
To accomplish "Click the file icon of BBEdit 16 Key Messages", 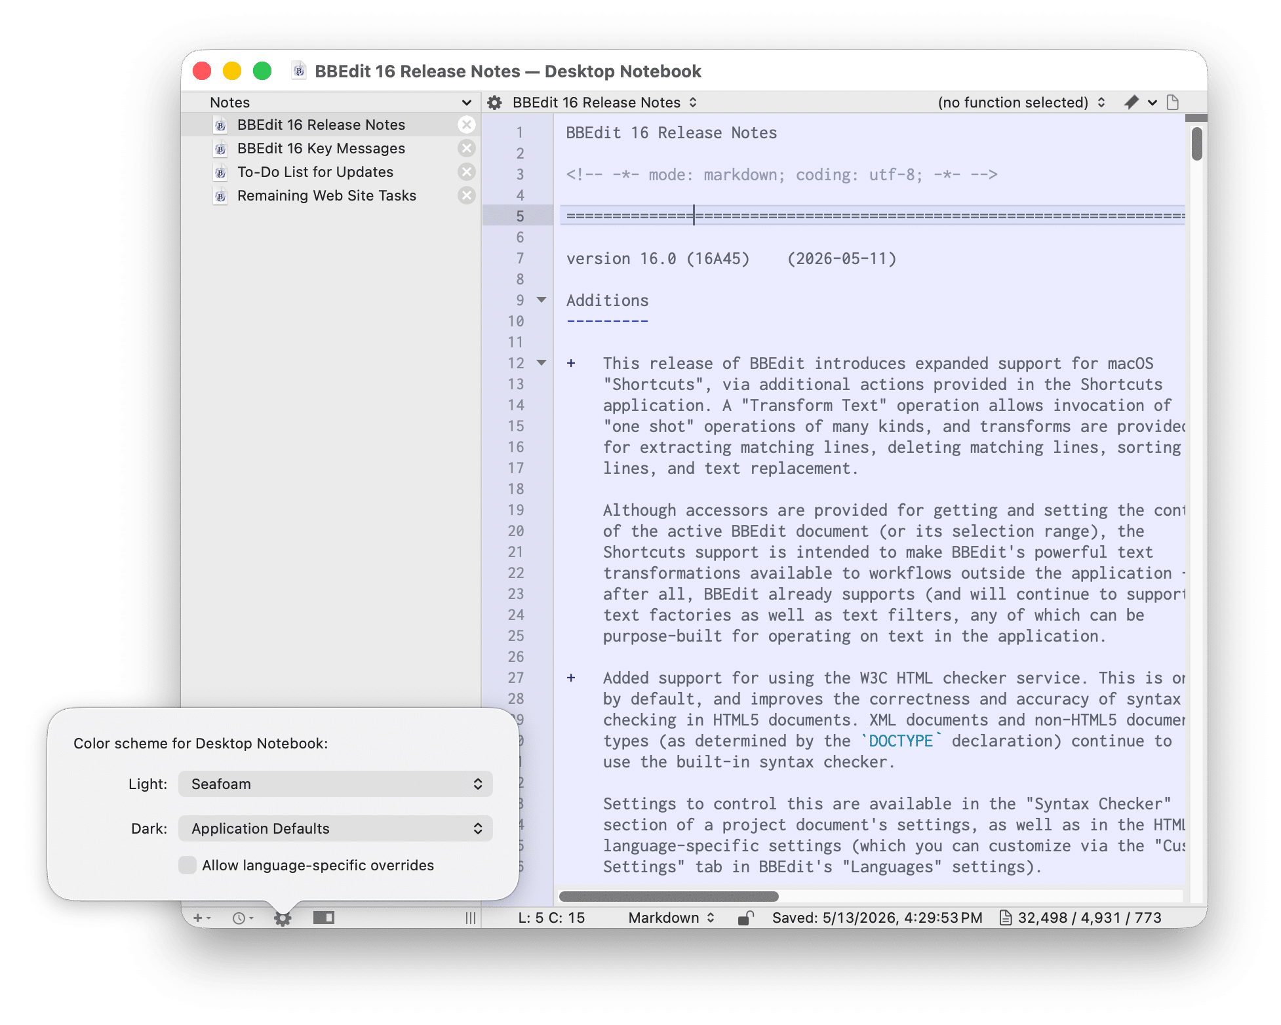I will [221, 149].
